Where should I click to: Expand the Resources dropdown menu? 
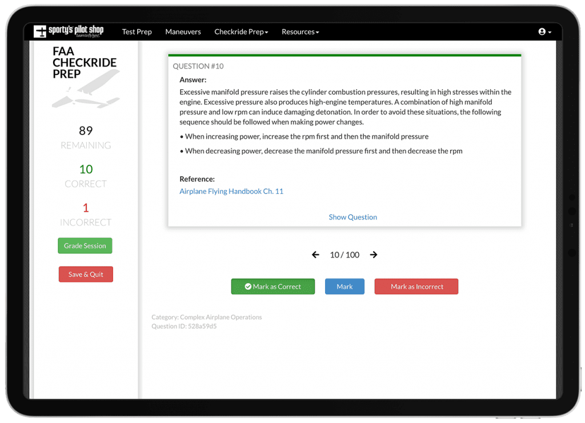coord(300,32)
